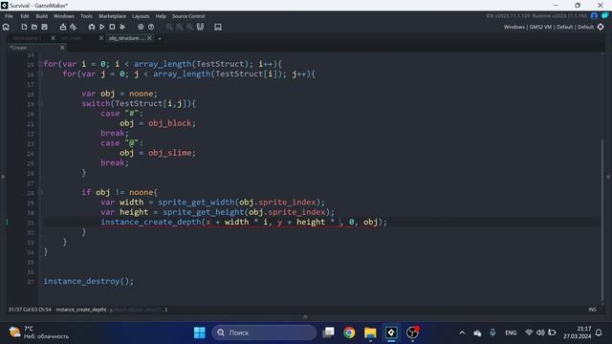Image resolution: width=612 pixels, height=344 pixels.
Task: Open the File menu
Action: pyautogui.click(x=9, y=16)
